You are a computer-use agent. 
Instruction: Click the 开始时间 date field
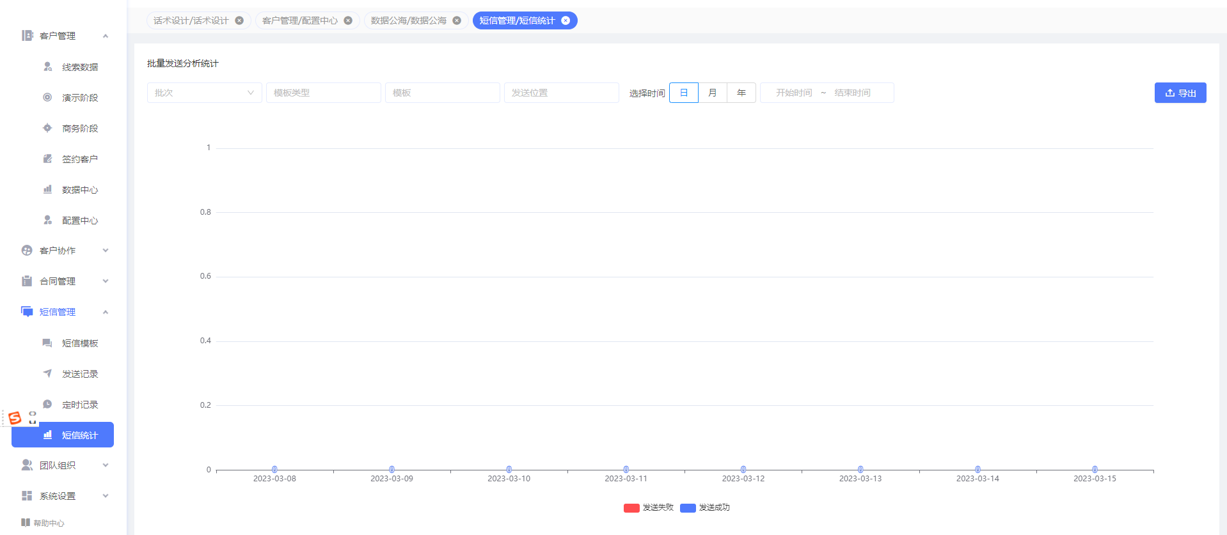[794, 93]
